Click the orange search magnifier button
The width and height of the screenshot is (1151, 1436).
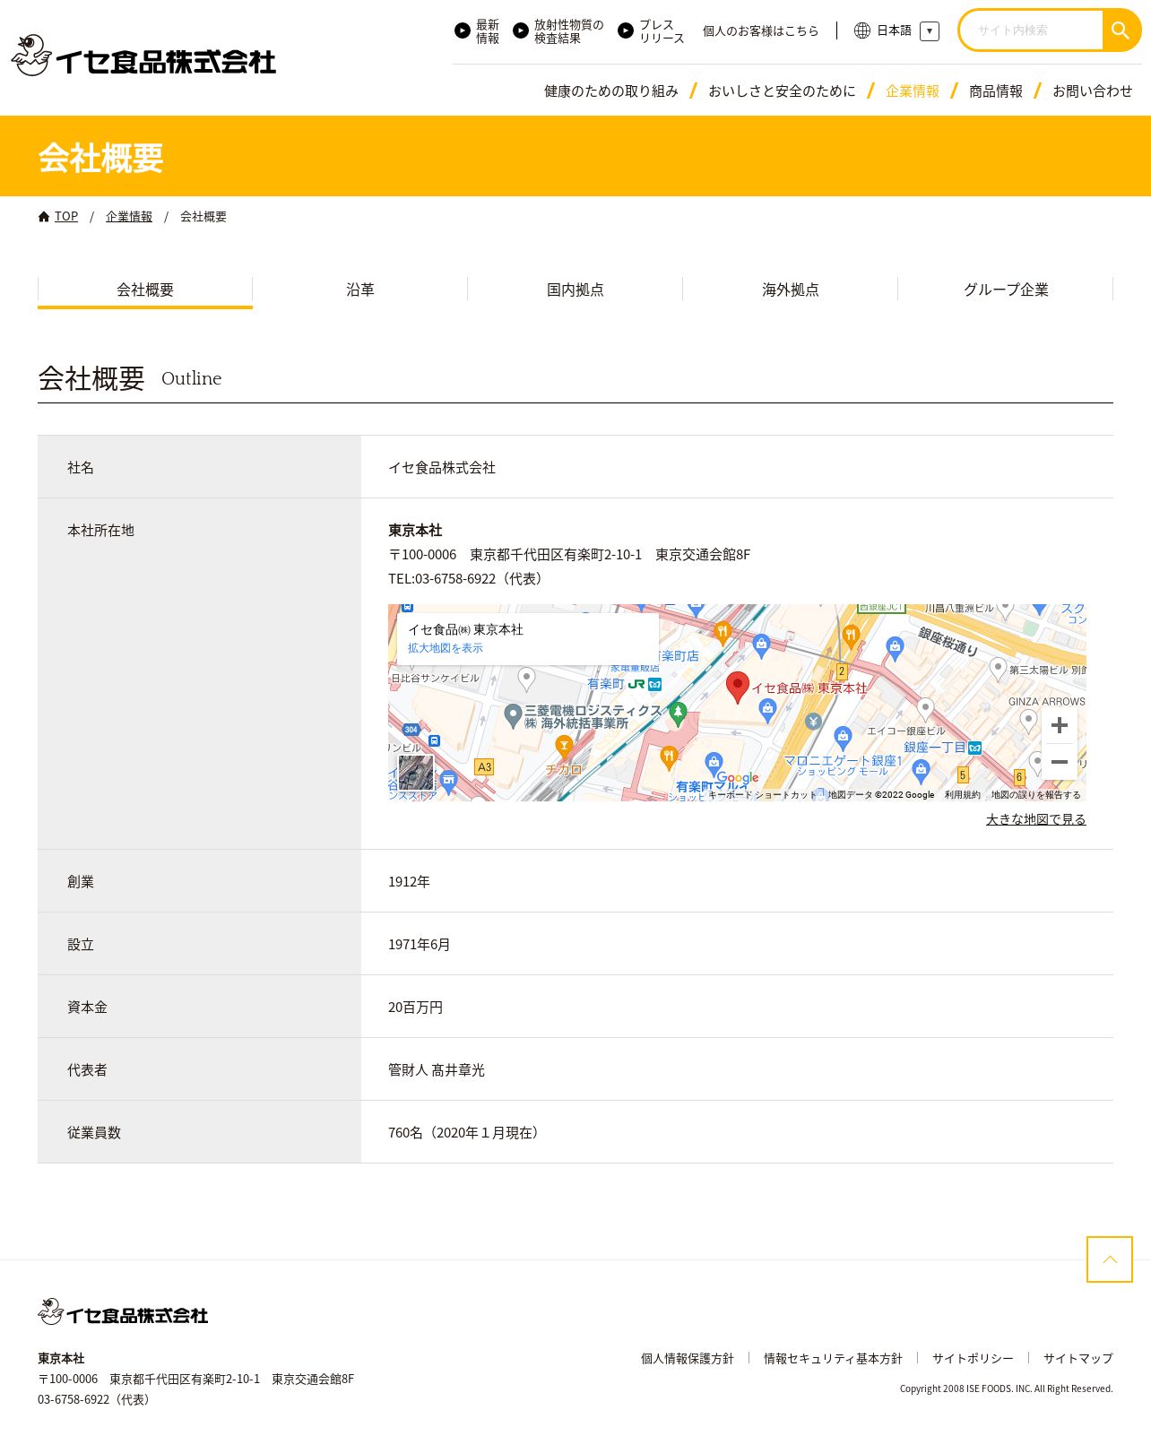point(1121,30)
